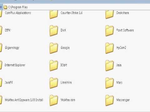
Task: Select the McAfee.com folder icon
Action: (54, 100)
